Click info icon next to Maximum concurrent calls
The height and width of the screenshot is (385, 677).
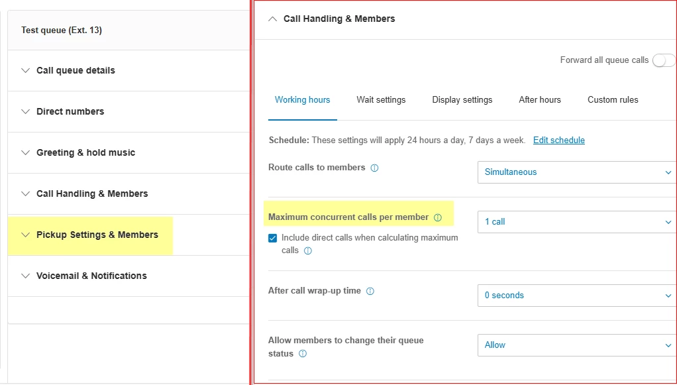(x=437, y=217)
